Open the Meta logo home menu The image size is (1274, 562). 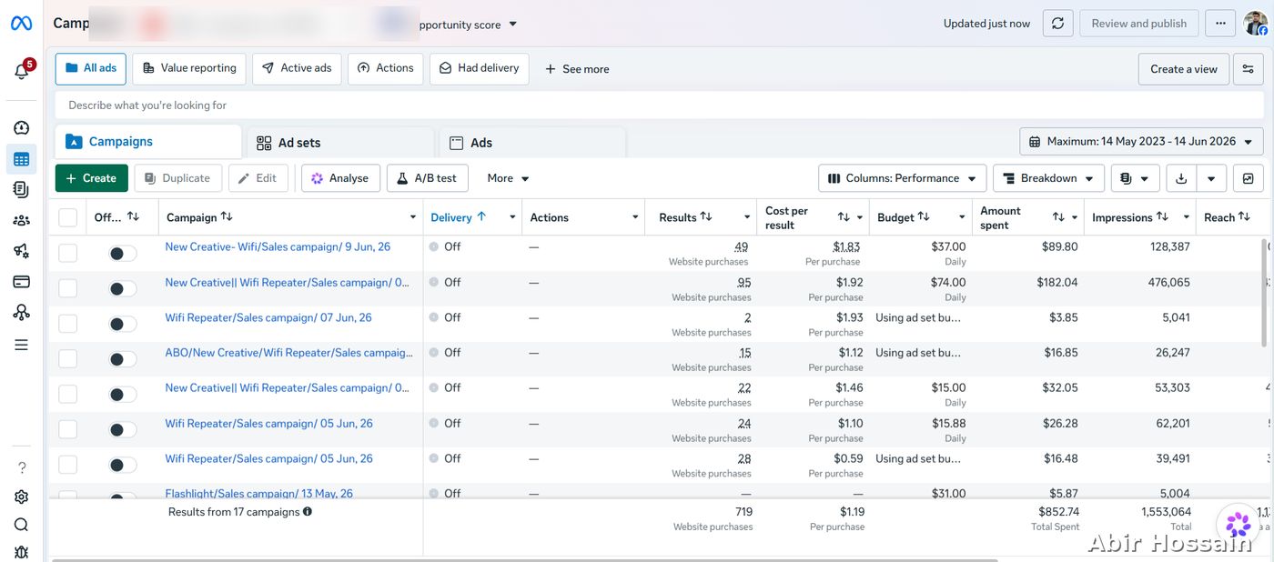(21, 24)
